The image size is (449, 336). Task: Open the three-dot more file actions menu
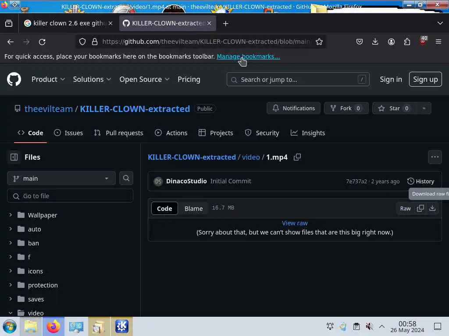(435, 157)
